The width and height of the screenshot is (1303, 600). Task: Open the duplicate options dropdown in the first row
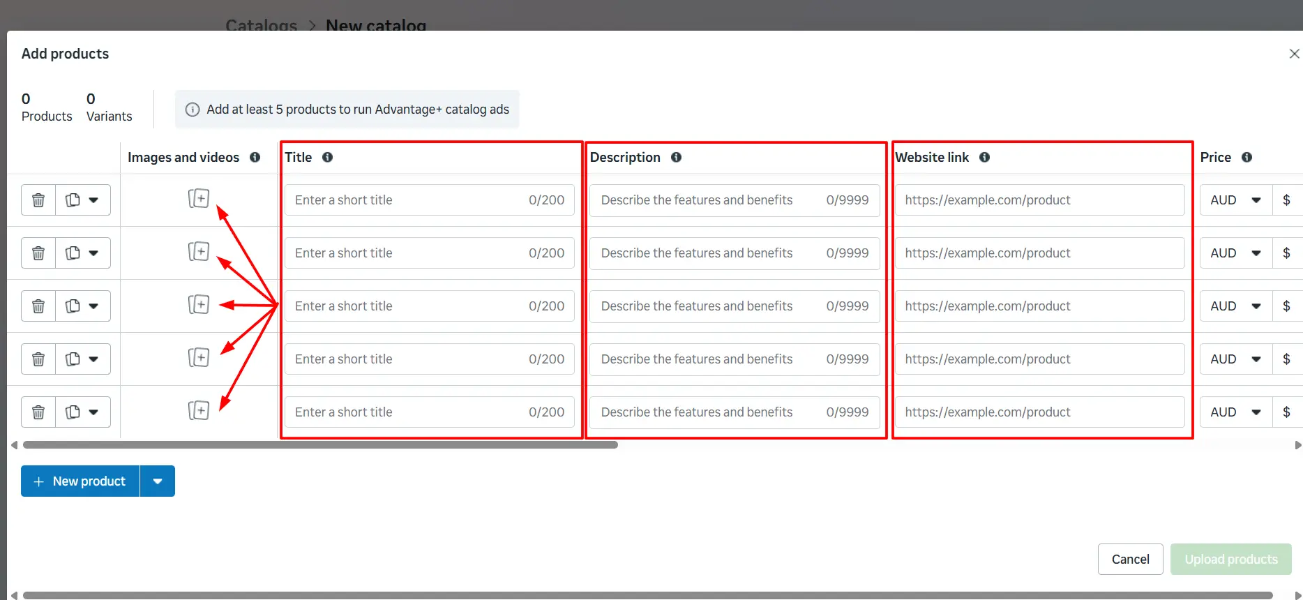[83, 200]
